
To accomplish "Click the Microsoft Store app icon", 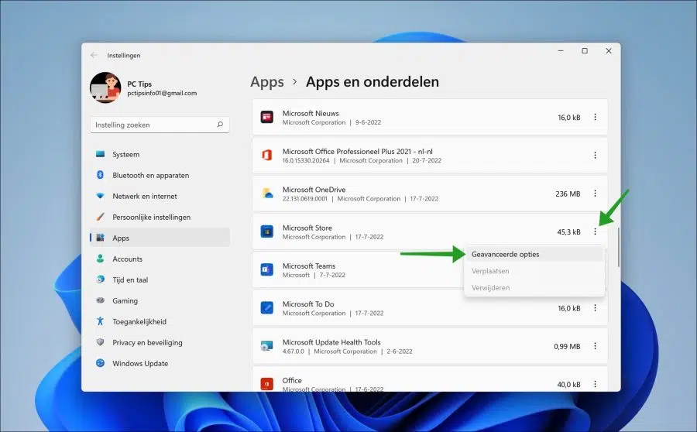I will click(266, 231).
